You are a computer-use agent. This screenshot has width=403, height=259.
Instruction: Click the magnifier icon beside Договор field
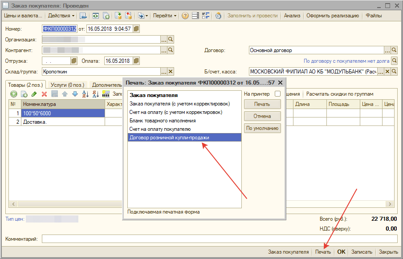[394, 50]
